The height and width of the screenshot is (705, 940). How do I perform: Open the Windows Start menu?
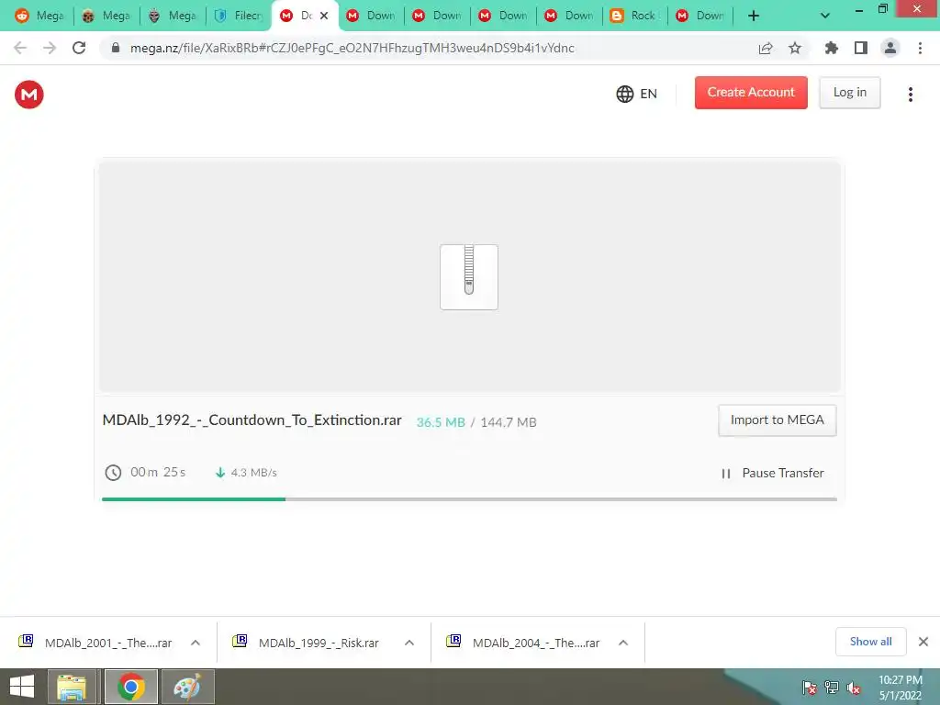22,687
